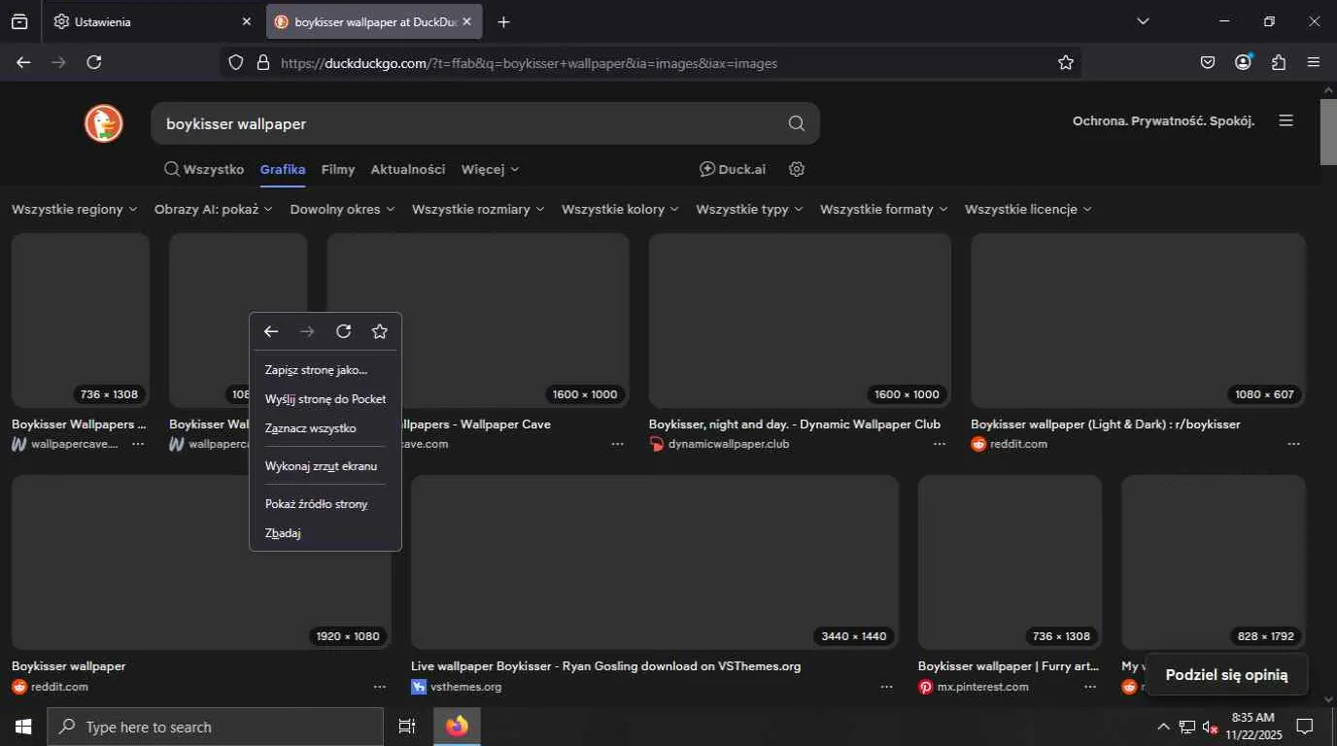Switch to the Aktualności results tab
Screen dimensions: 1337x746
coord(408,169)
